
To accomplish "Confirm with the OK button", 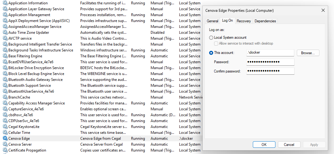I will click(x=264, y=145).
